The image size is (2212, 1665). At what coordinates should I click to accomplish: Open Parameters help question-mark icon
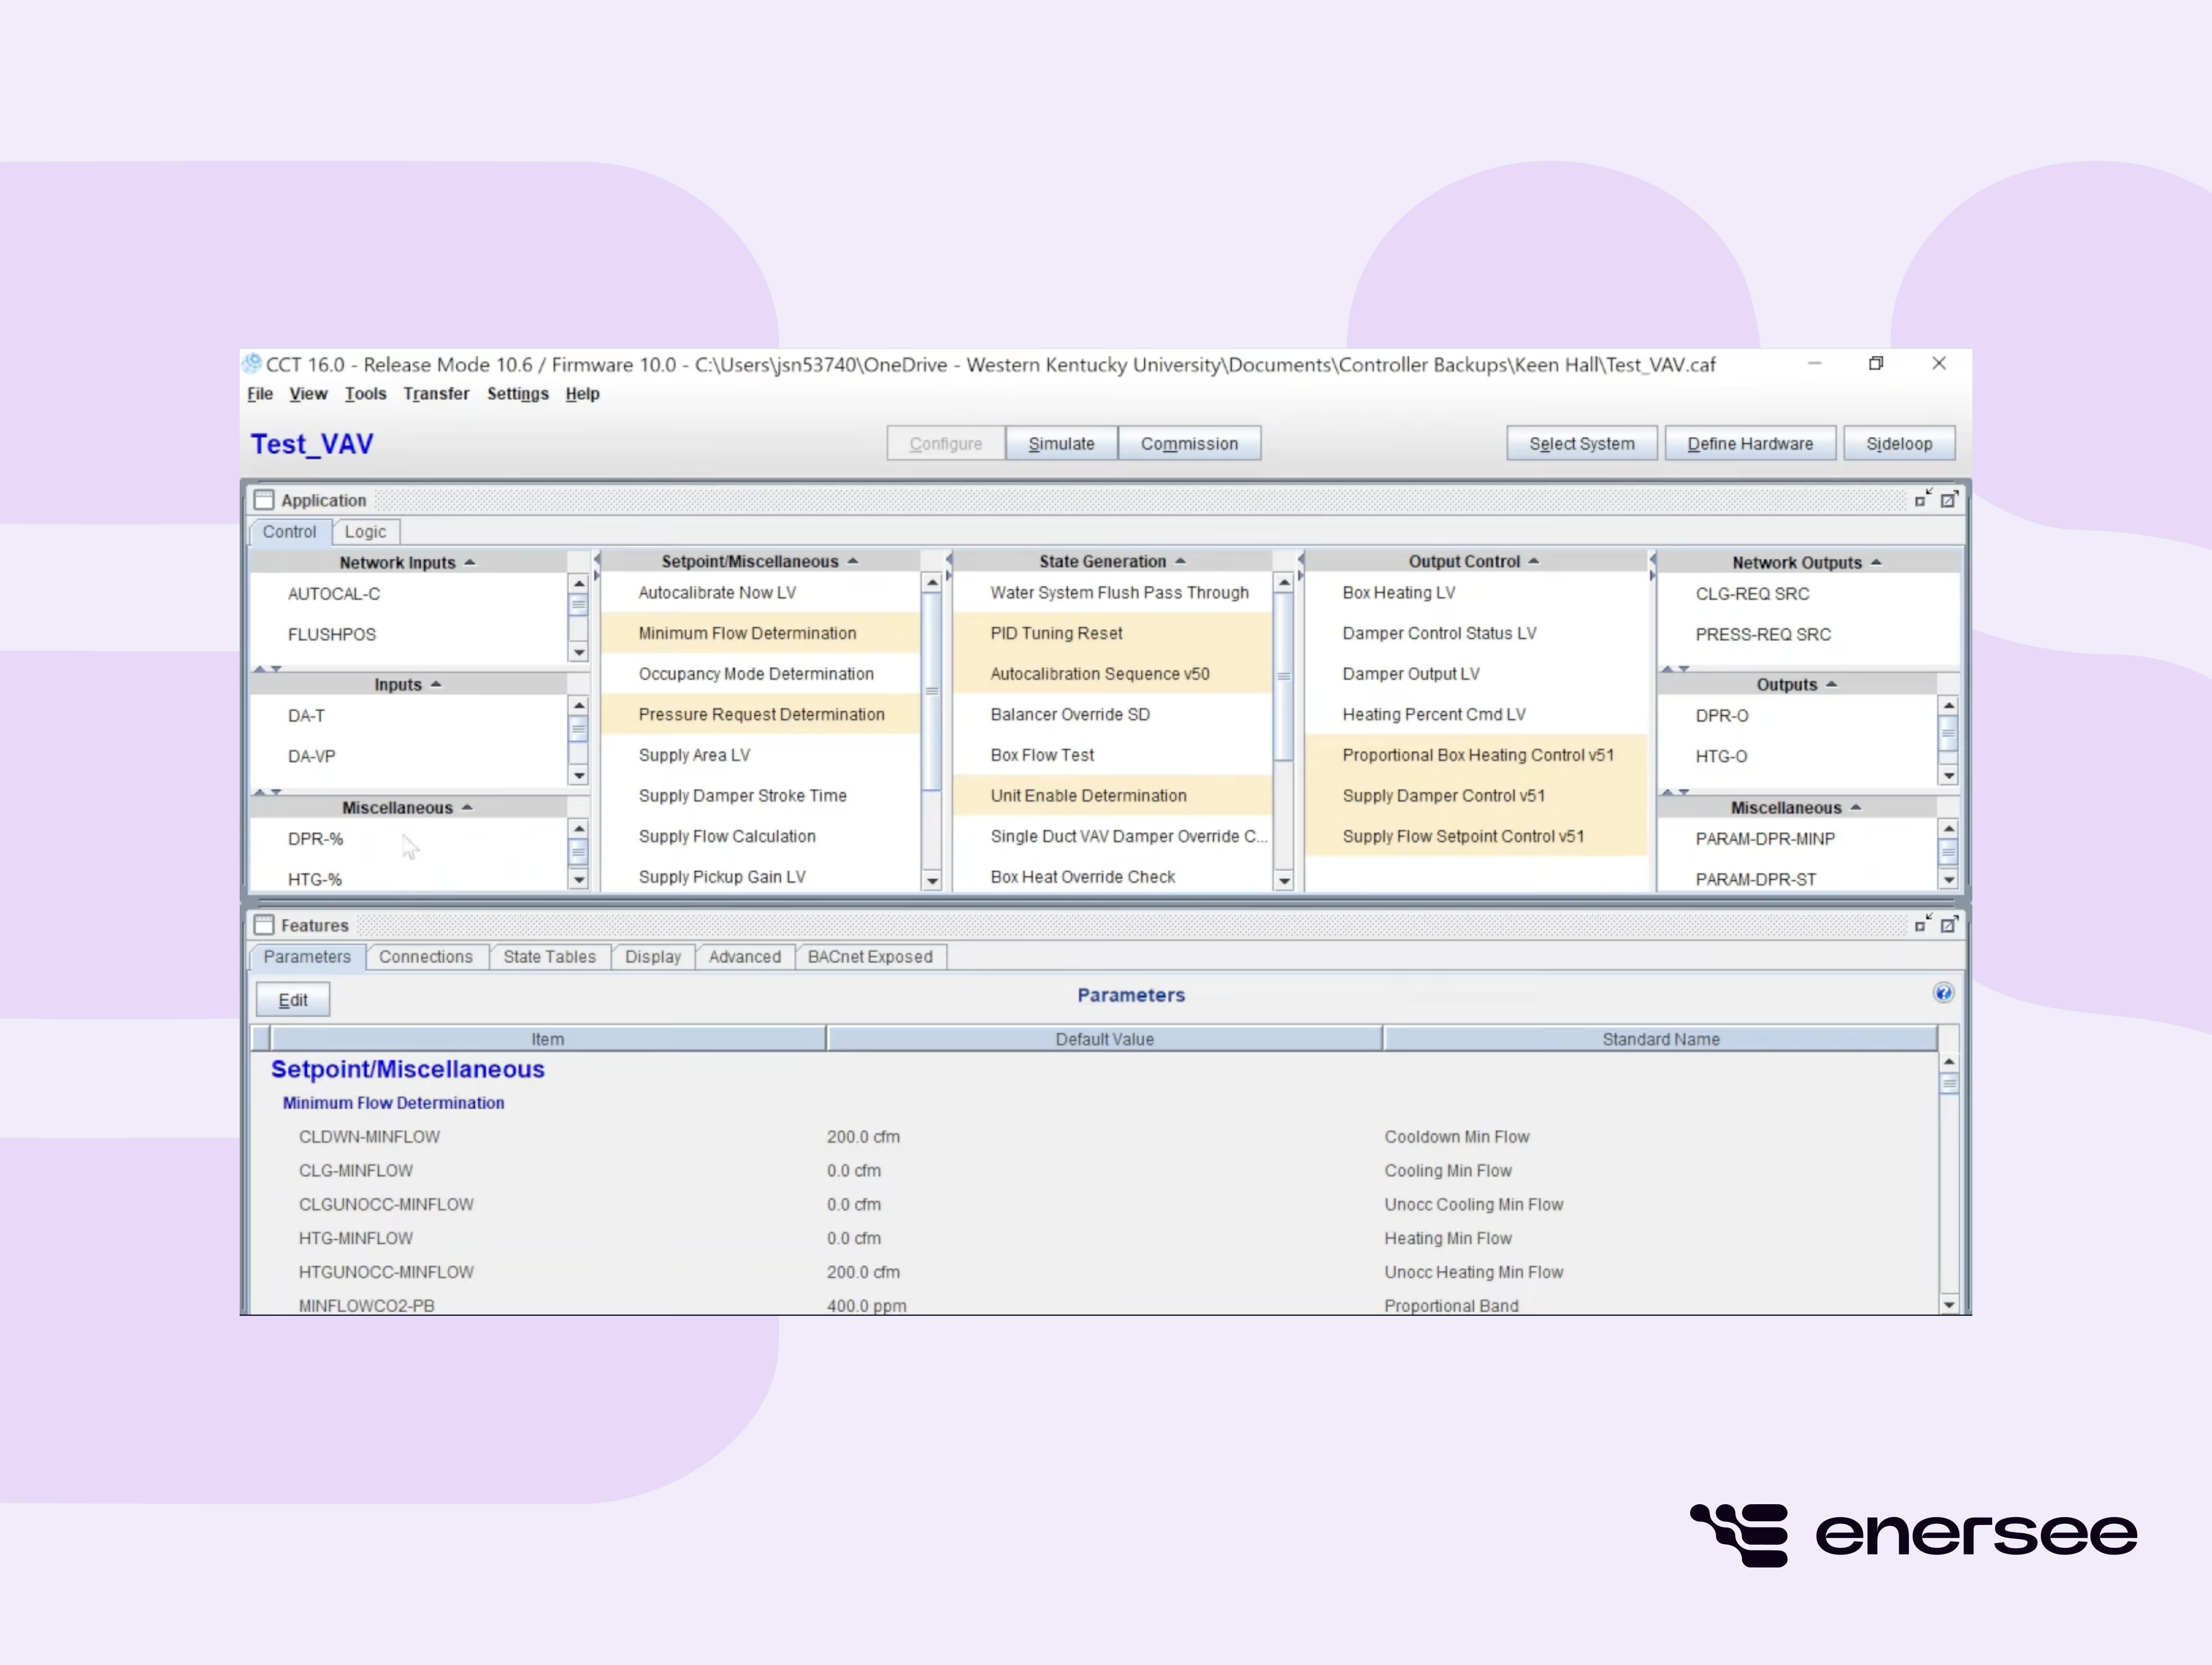coord(1943,993)
